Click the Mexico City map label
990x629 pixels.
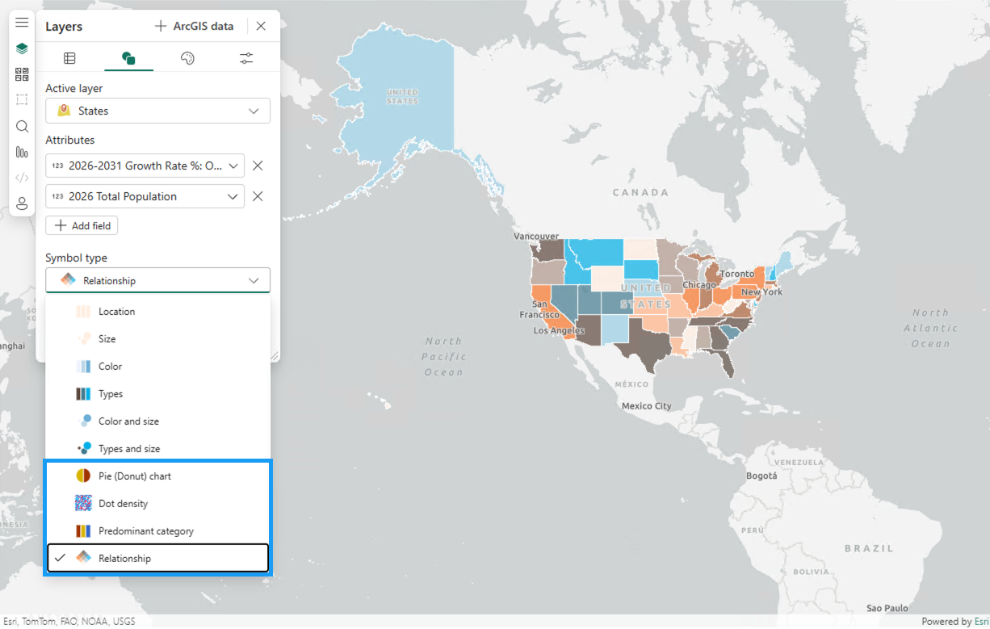click(x=646, y=406)
